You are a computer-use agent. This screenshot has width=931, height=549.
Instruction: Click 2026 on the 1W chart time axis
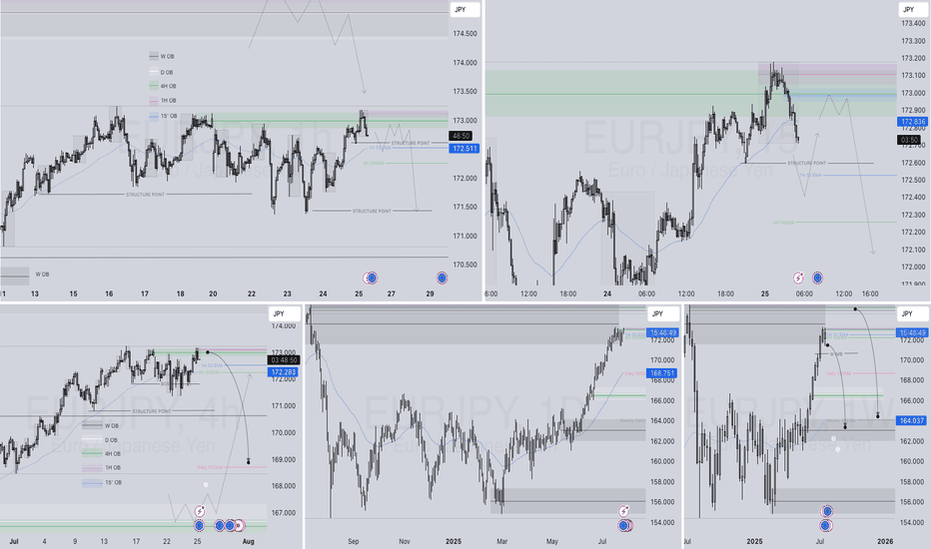pos(885,541)
